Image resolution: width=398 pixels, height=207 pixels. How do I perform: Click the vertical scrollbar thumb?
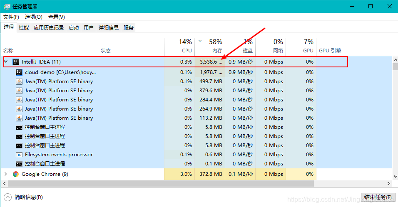tap(395, 67)
